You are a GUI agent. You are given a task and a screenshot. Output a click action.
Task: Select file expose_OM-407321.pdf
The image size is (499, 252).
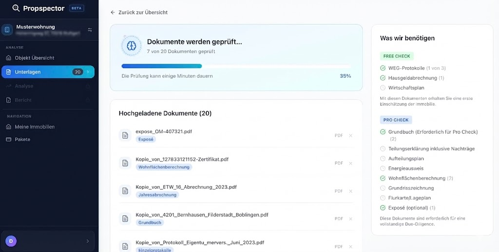point(164,131)
